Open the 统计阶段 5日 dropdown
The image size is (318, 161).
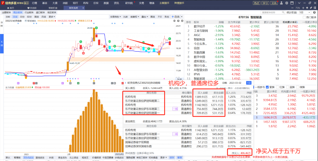(x=305, y=12)
